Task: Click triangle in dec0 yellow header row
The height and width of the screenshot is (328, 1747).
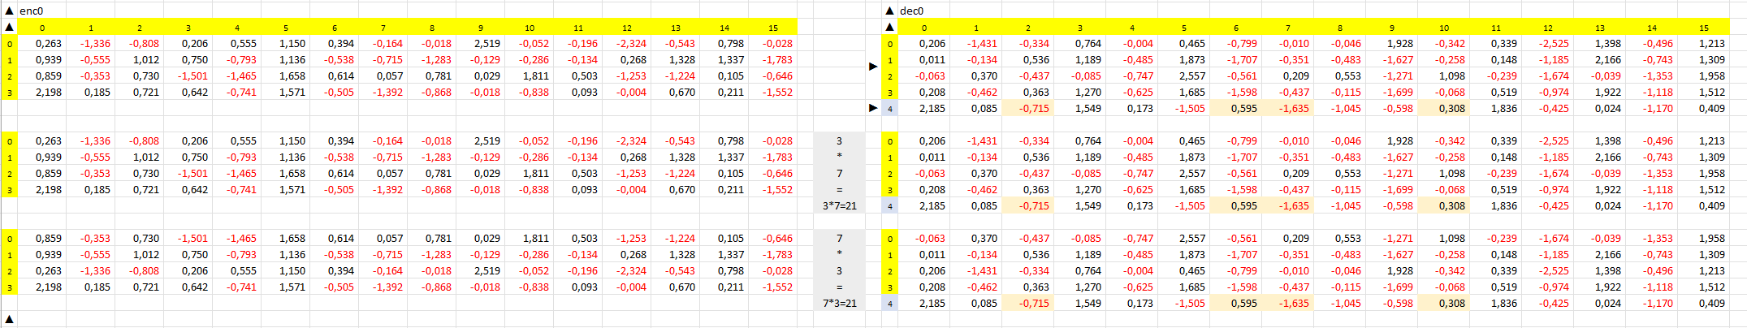Action: pyautogui.click(x=889, y=27)
